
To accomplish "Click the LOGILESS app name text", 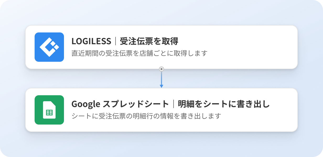I will (x=91, y=41).
